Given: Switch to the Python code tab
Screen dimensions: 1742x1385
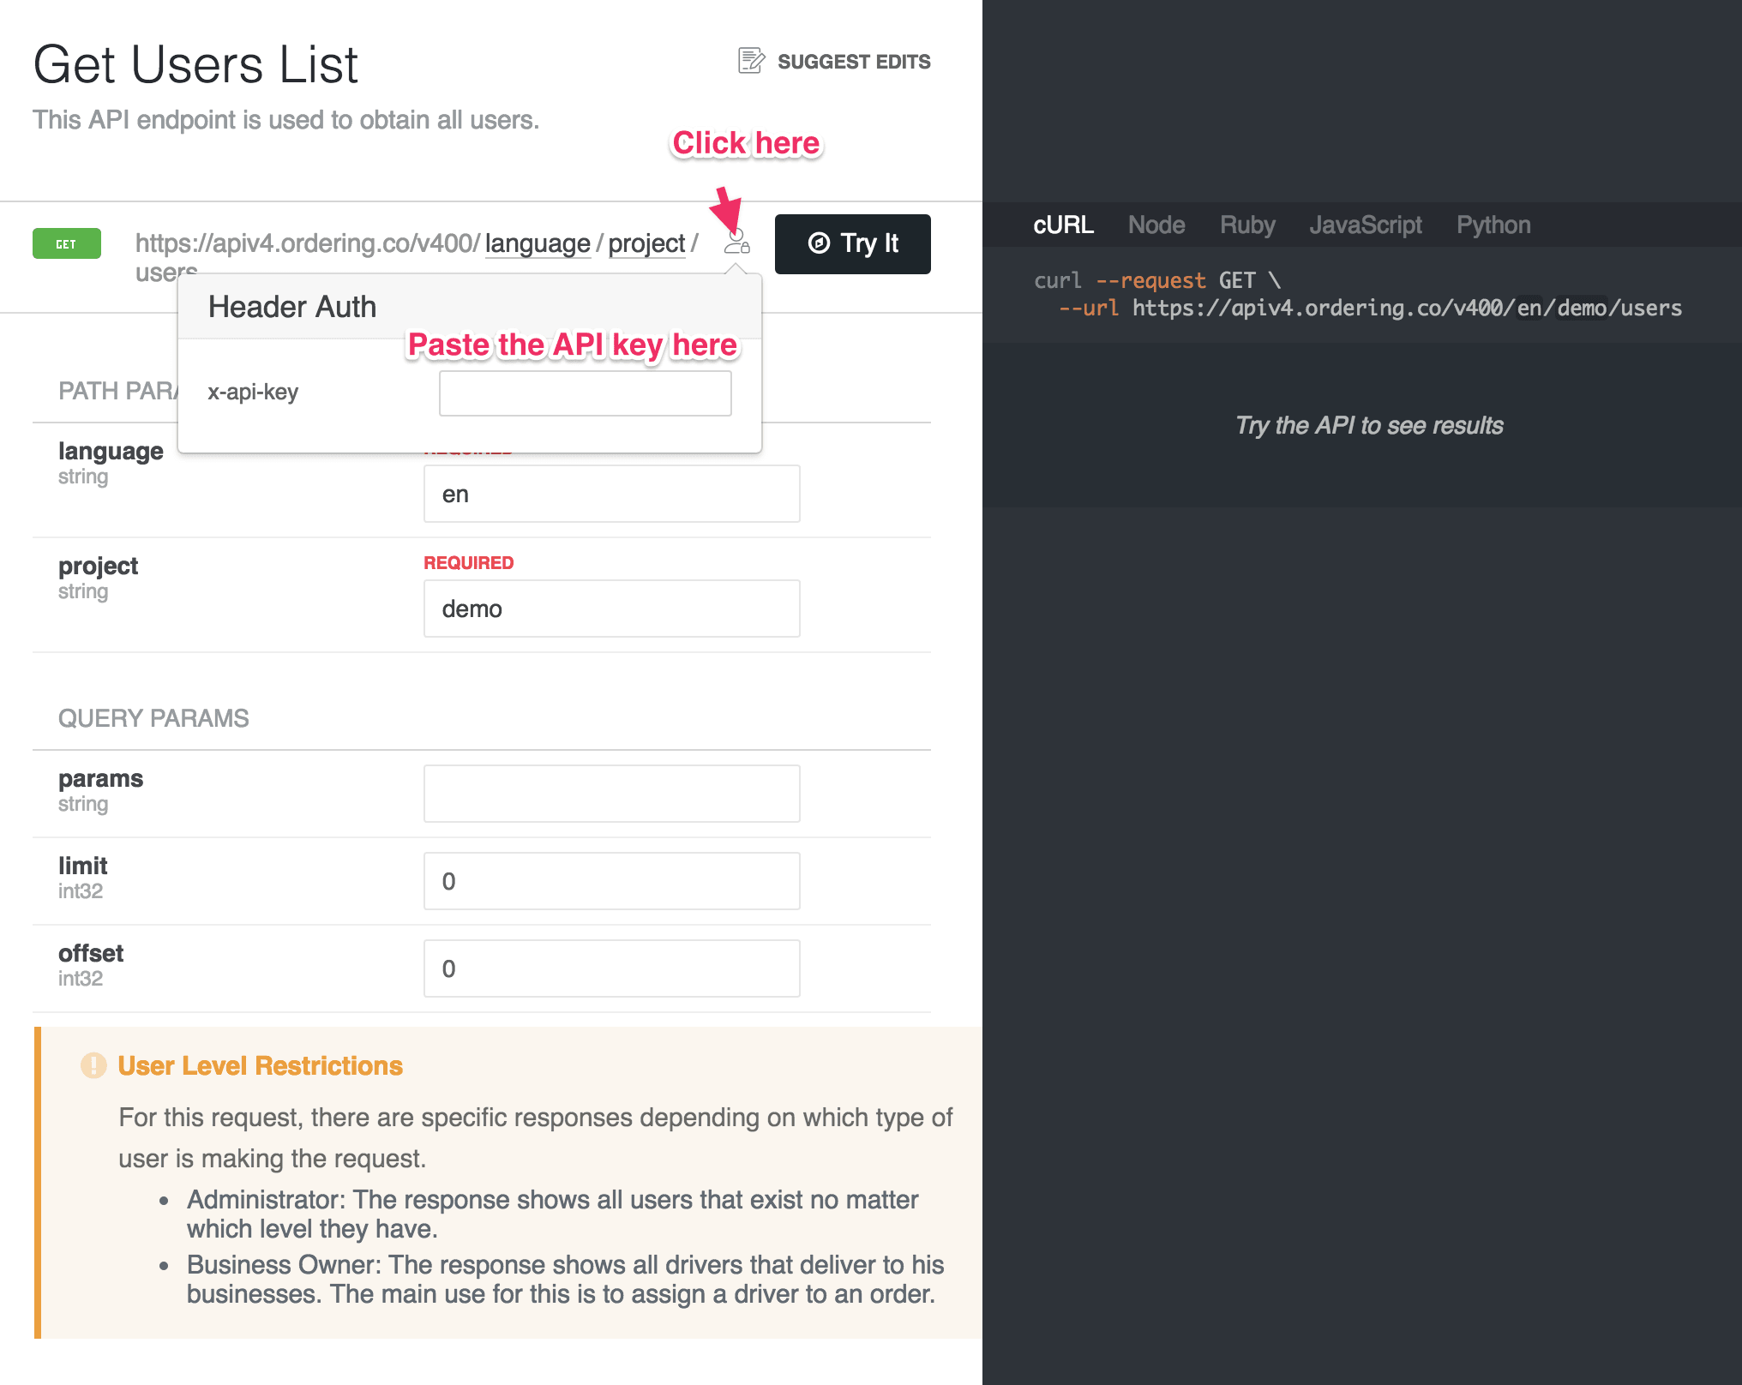Looking at the screenshot, I should (x=1493, y=225).
